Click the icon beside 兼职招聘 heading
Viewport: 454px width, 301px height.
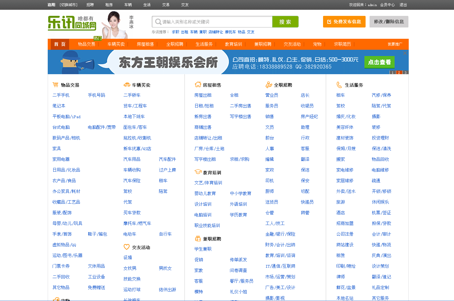coord(198,238)
